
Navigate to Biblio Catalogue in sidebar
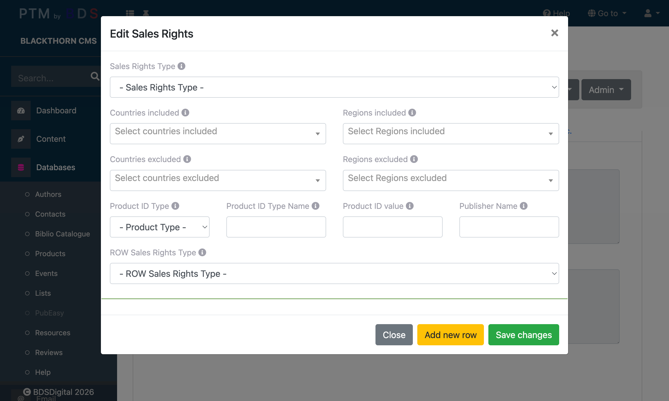tap(62, 234)
